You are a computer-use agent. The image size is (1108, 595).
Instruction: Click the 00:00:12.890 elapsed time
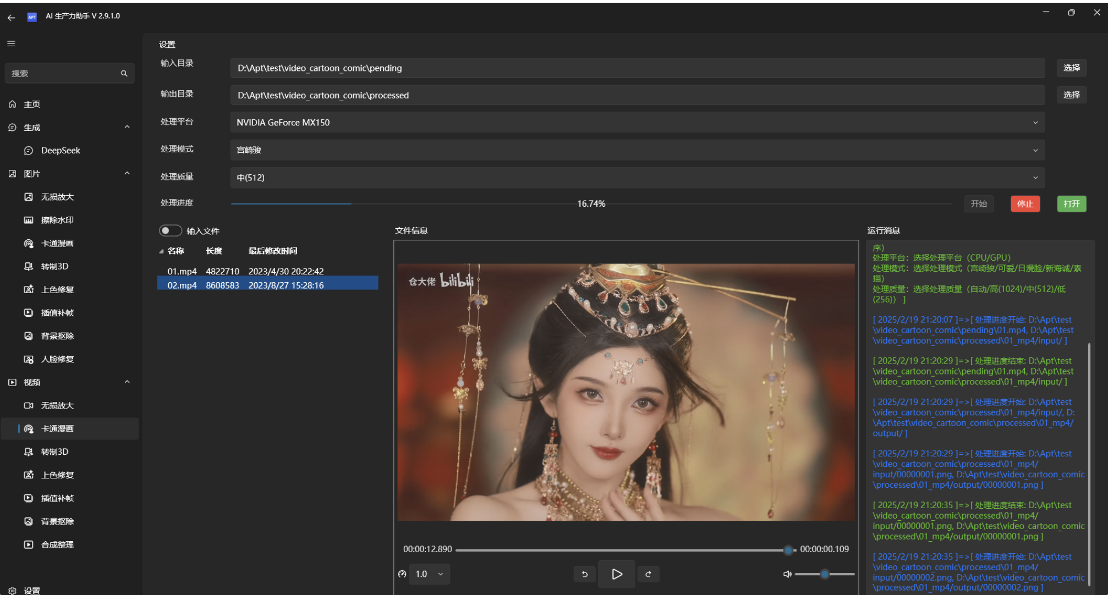(x=427, y=549)
